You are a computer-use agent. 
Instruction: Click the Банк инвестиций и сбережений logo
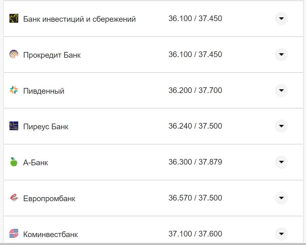[x=13, y=19]
